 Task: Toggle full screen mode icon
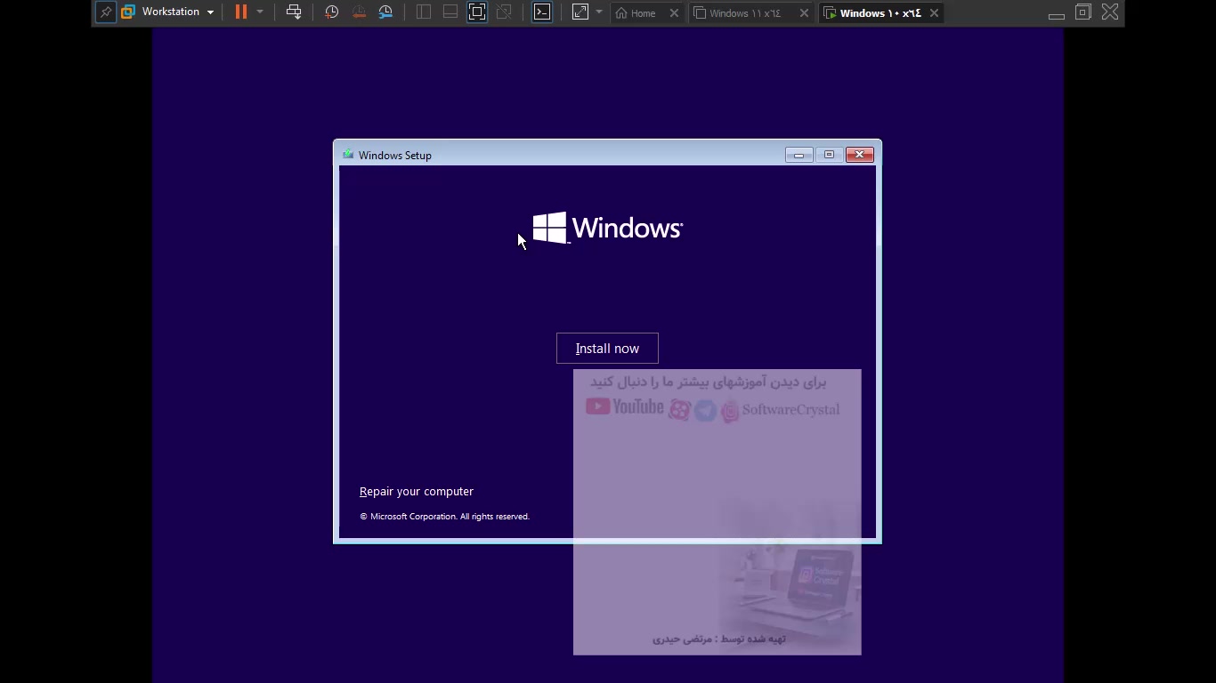tap(477, 12)
